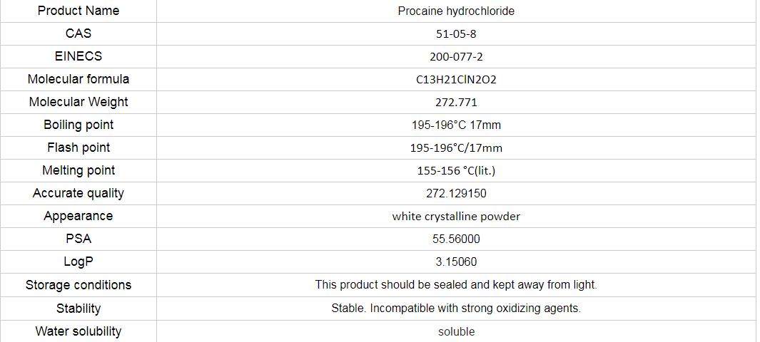Select the melting point 155-156 °C(lit.)
Viewport: 760px width, 342px height.
(x=456, y=170)
